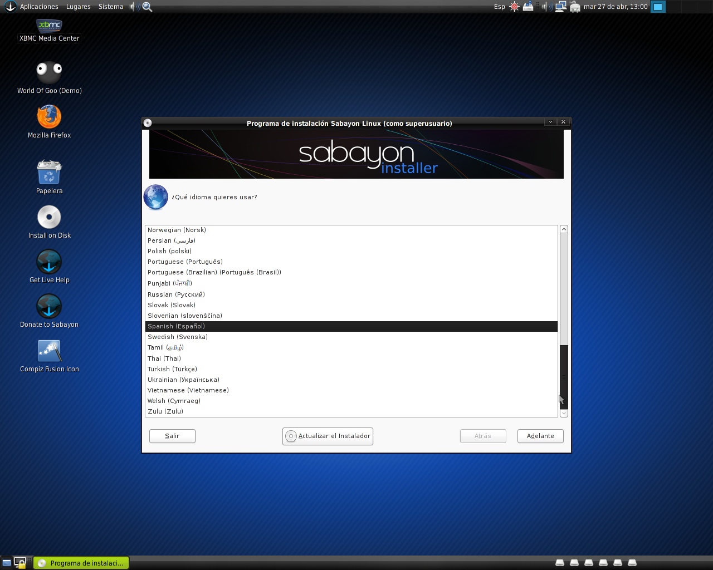Click the language list scroll down arrow
The height and width of the screenshot is (570, 713).
[564, 413]
